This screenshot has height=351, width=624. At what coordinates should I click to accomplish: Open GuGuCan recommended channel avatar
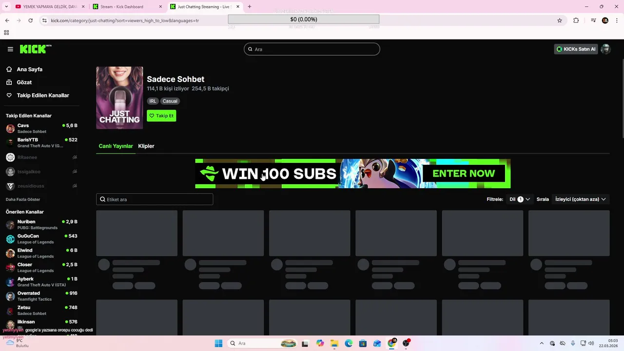tap(10, 239)
